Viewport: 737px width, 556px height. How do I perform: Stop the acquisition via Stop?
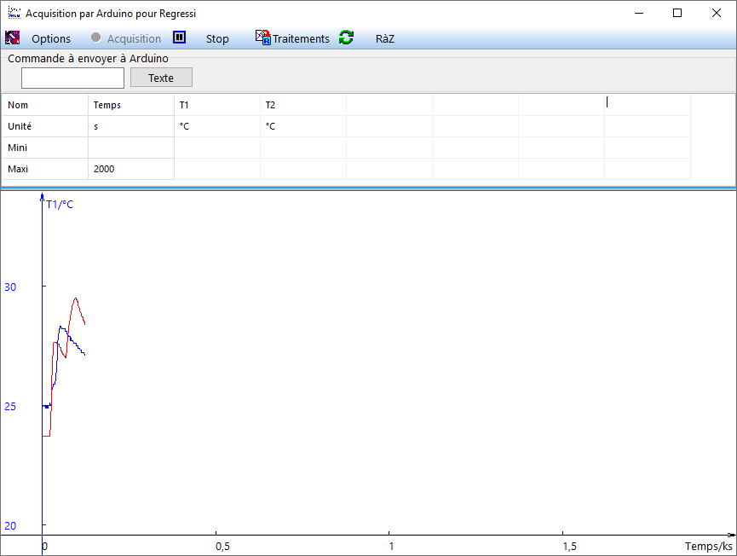(217, 38)
